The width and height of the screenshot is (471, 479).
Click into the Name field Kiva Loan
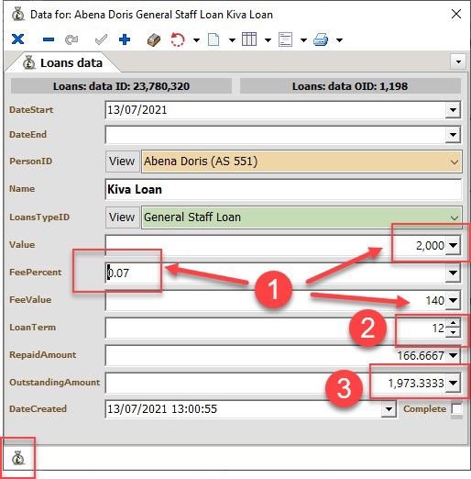click(x=283, y=189)
